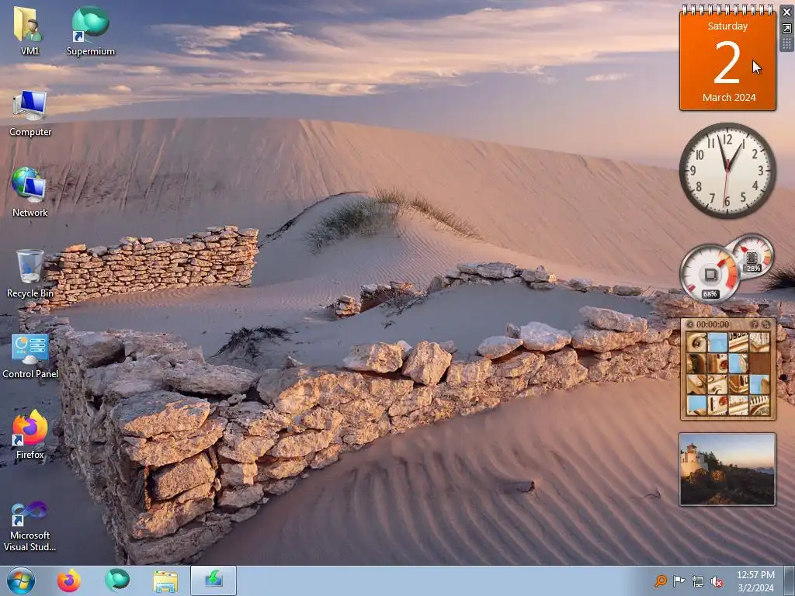Click the "March 2024" text on the calendar
Viewport: 795px width, 596px height.
[729, 97]
